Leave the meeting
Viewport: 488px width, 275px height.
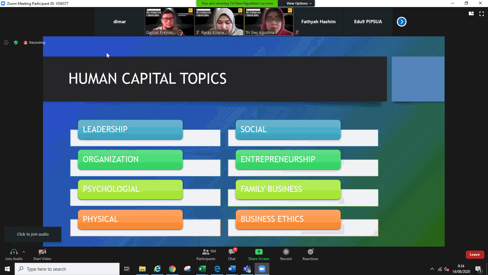point(475,255)
